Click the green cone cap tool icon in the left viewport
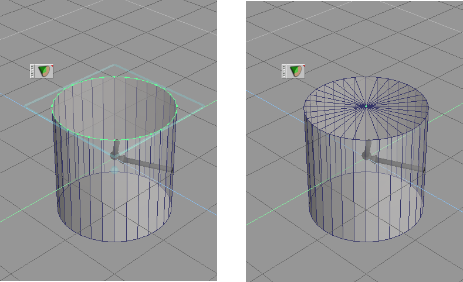 click(44, 71)
